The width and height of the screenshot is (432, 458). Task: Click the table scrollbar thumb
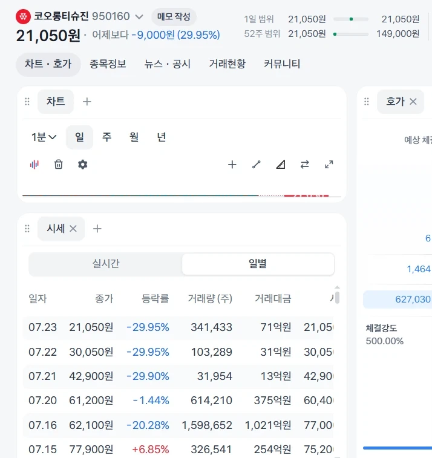pos(337,297)
